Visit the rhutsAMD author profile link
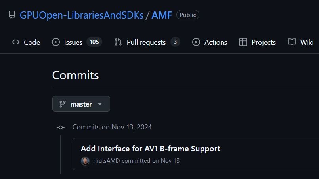 click(106, 161)
